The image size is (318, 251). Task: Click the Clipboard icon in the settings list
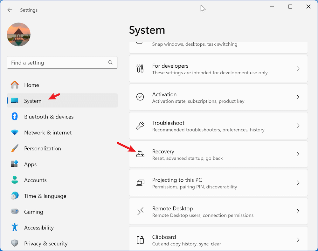coord(140,240)
